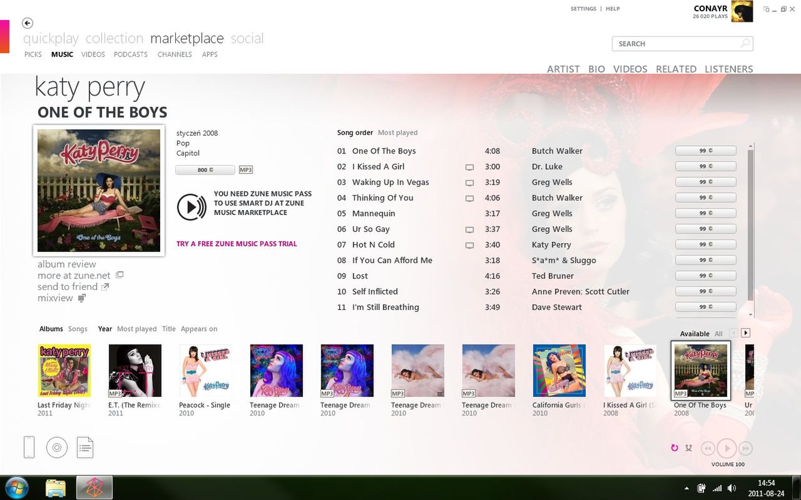Click the MP3 badge next to album price

click(246, 170)
